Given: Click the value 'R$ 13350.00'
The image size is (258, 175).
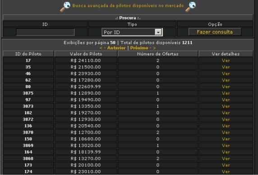Looking at the screenshot, I should [x=86, y=106].
